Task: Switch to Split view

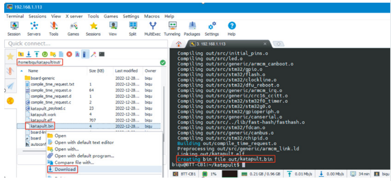Action: pos(132,28)
